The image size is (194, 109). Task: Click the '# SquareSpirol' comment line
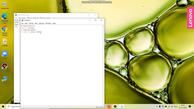[28, 26]
